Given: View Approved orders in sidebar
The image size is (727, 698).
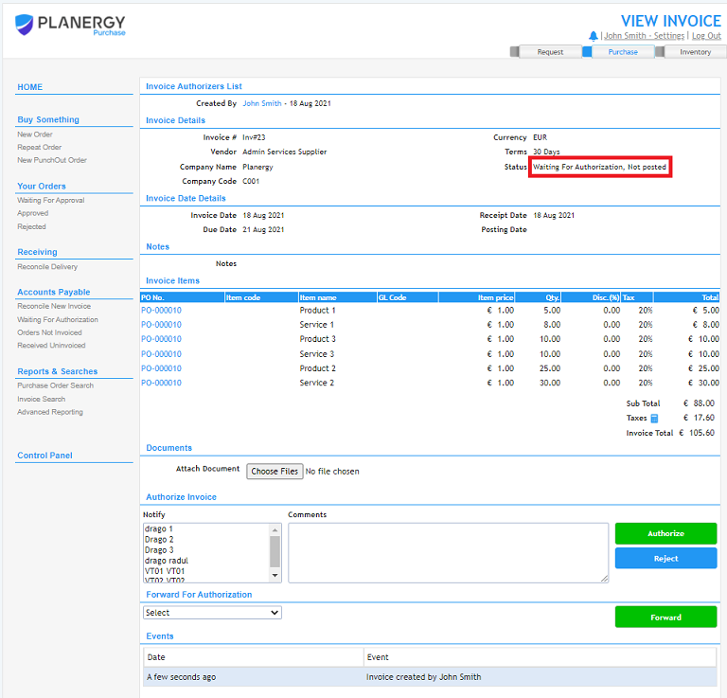Looking at the screenshot, I should [x=32, y=213].
